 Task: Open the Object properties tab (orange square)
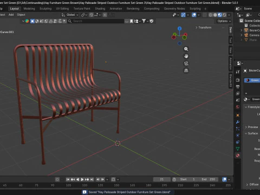tap(238, 115)
